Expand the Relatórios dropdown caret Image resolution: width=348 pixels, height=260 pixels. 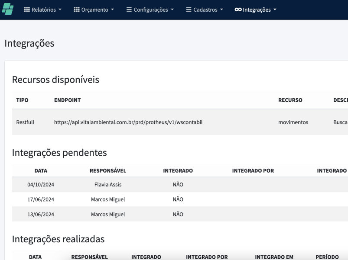coord(60,10)
